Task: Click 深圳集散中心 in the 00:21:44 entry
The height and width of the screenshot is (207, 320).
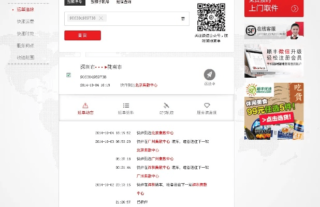Action: click(x=159, y=168)
